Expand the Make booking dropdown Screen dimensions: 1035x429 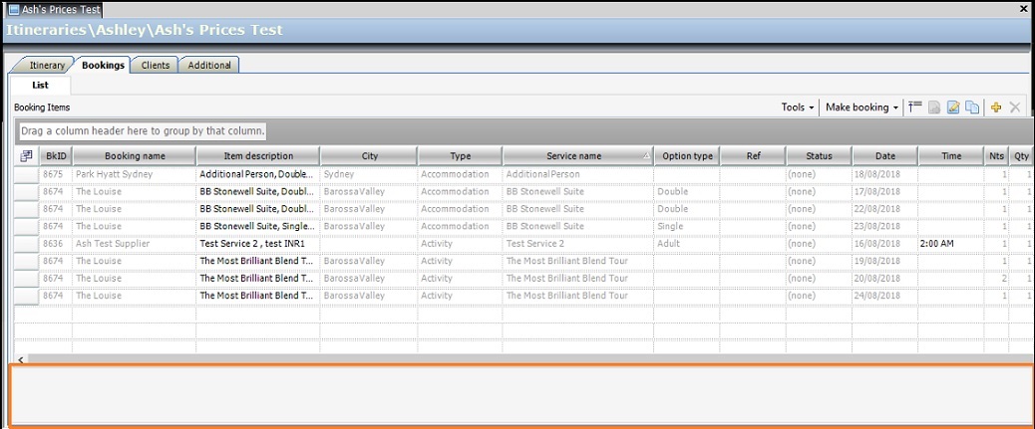(862, 107)
